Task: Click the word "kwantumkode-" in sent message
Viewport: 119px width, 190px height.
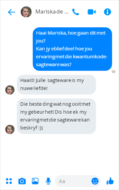Action: click(90, 57)
